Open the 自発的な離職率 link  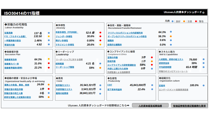tap(115, 45)
